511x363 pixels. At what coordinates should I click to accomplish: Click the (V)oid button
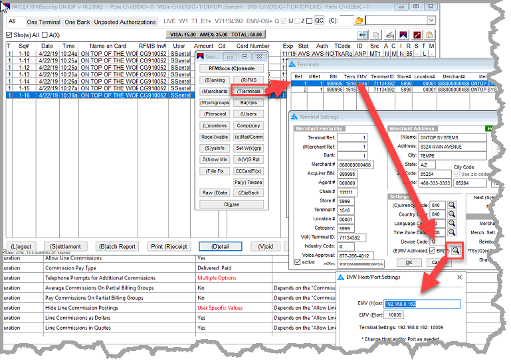pos(266,247)
